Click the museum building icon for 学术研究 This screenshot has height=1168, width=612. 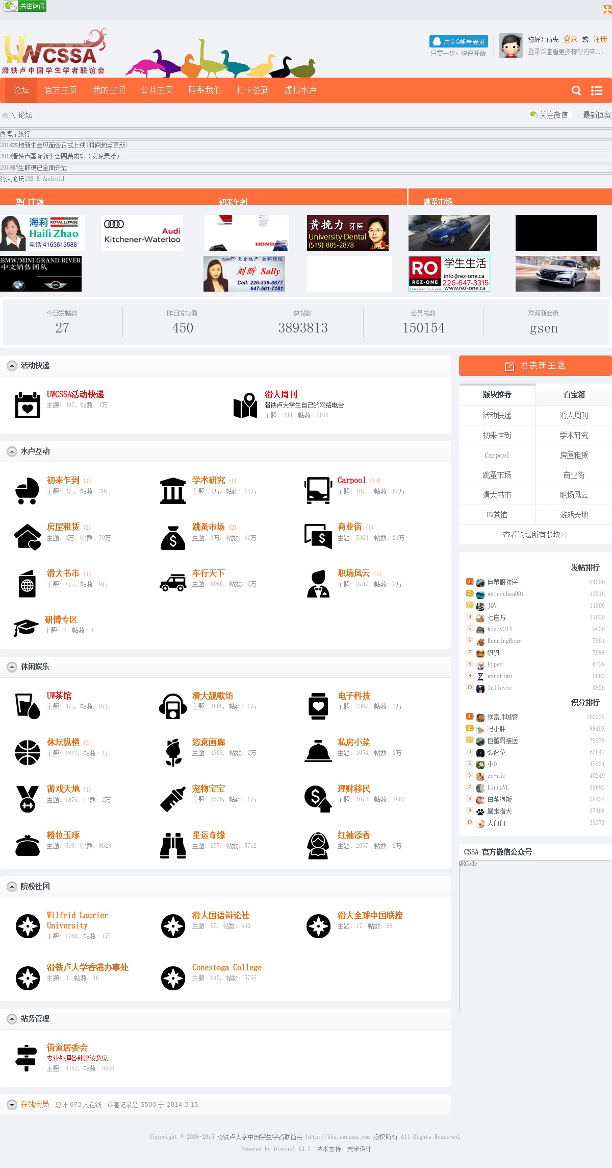(x=173, y=491)
